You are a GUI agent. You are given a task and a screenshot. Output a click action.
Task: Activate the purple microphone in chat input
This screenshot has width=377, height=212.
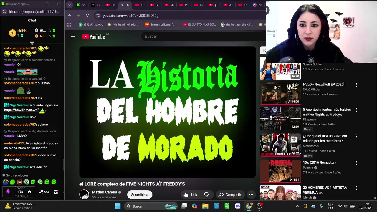pyautogui.click(x=8, y=192)
